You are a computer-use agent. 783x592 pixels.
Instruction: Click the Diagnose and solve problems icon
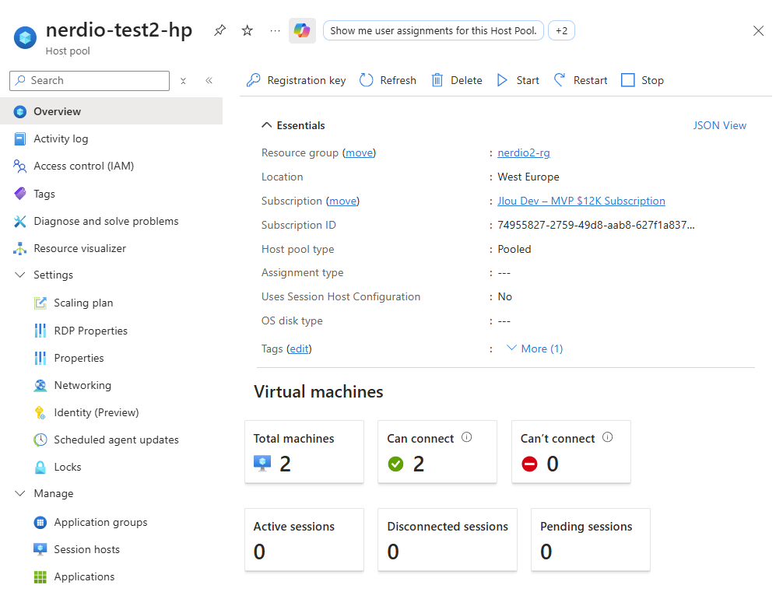click(20, 221)
